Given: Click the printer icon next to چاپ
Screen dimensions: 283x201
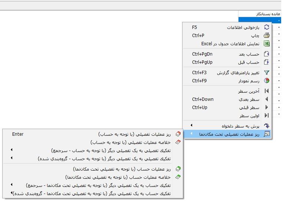Looking at the screenshot, I should [266, 36].
